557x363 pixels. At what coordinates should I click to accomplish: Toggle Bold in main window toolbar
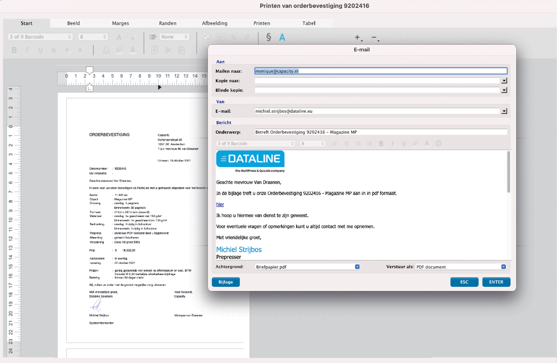(x=14, y=50)
